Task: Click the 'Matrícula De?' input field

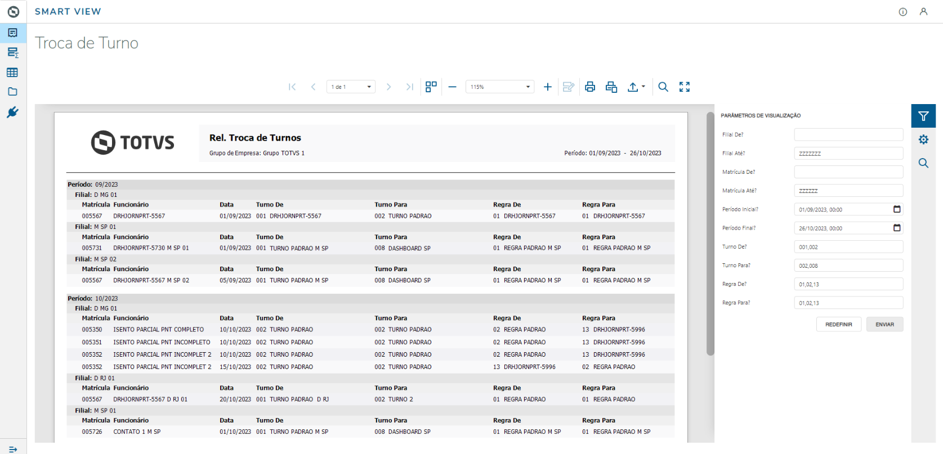Action: [848, 172]
